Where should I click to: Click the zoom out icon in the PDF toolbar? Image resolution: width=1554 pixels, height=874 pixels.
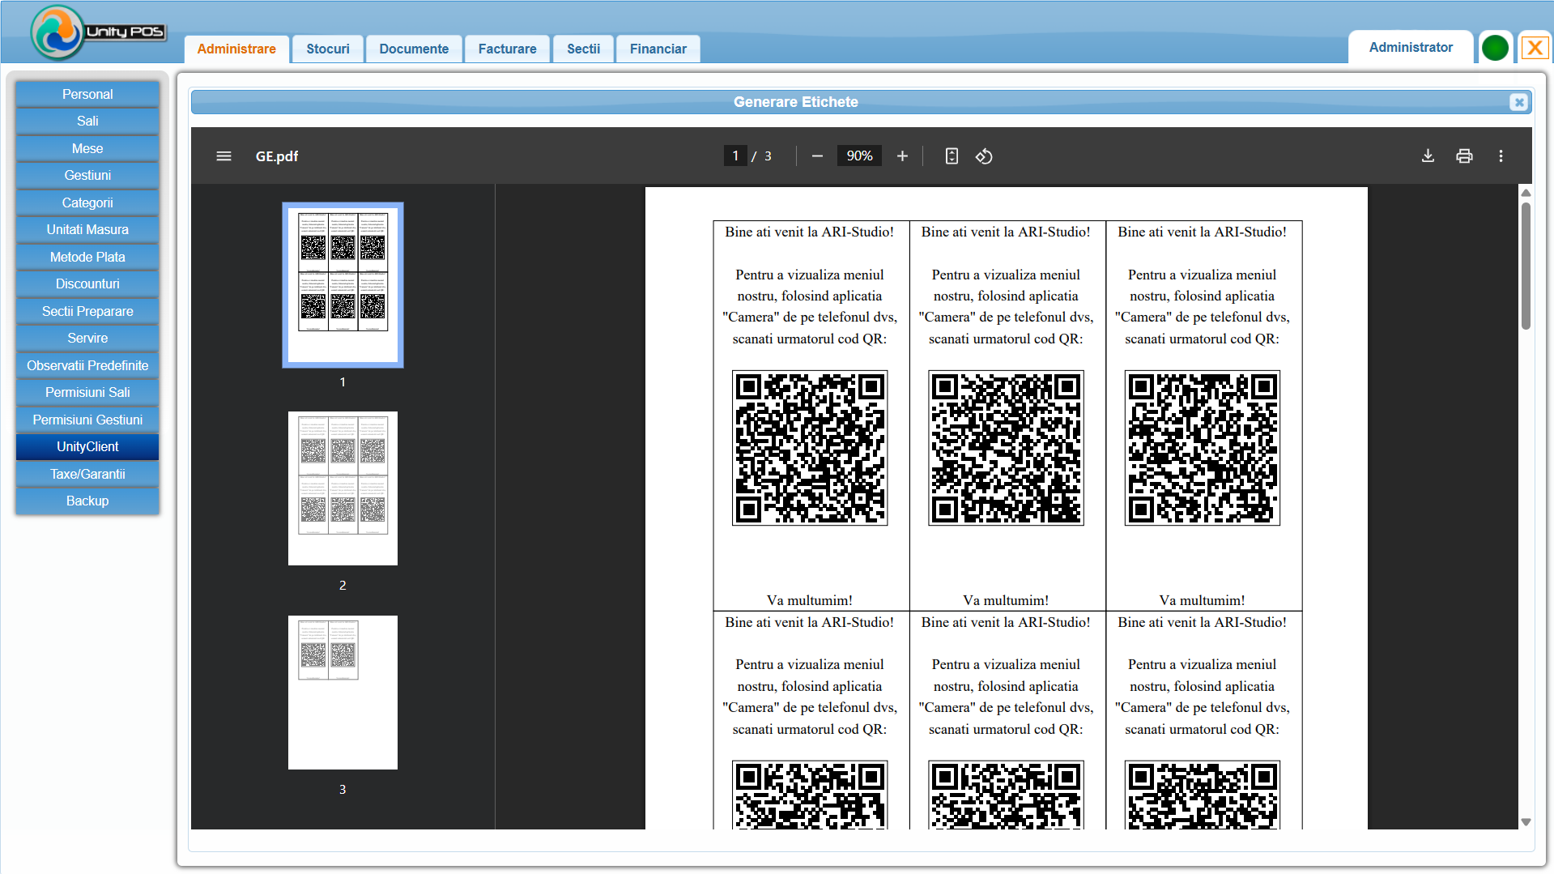click(817, 156)
